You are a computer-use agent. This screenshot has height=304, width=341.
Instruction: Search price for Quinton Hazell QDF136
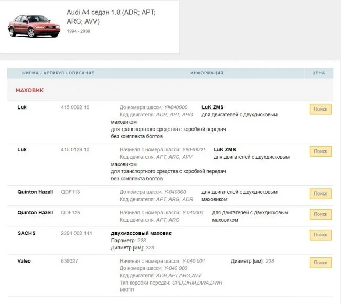click(x=320, y=214)
